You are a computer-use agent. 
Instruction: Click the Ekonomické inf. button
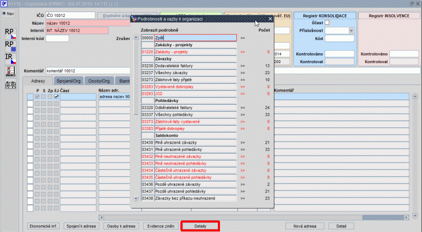43,226
